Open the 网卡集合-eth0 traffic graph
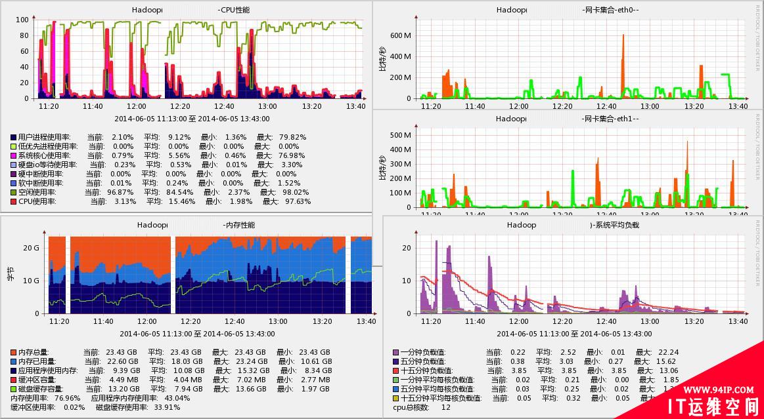This screenshot has height=419, width=764. [582, 58]
